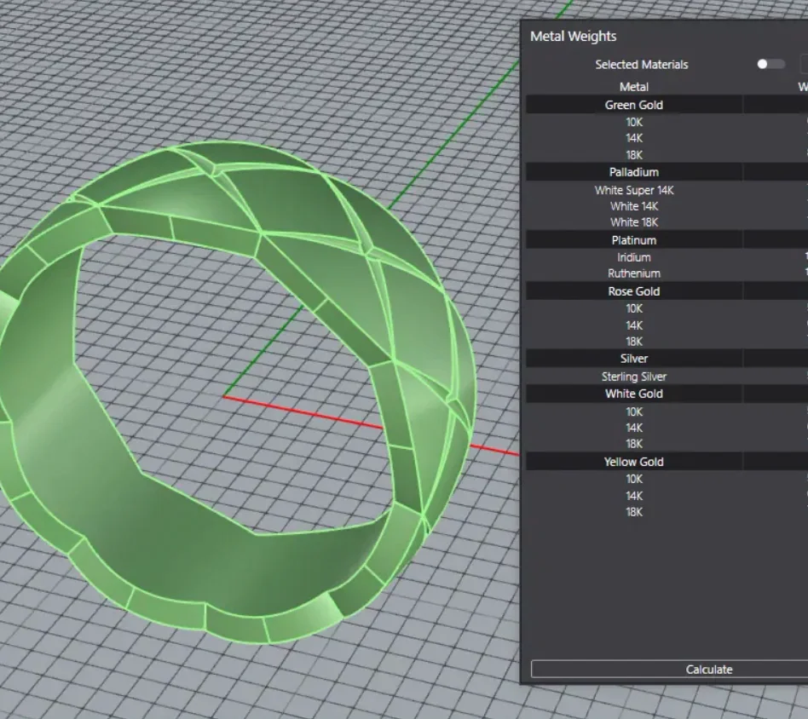Select the Yellow Gold group row
Image resolution: width=808 pixels, height=719 pixels.
667,462
